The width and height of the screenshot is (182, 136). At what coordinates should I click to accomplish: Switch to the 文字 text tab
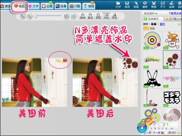(x=34, y=6)
